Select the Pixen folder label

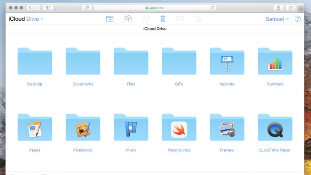131,150
